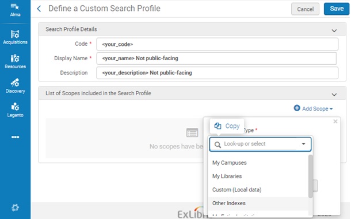351x219 pixels.
Task: Click the Cancel button
Action: [x=305, y=9]
